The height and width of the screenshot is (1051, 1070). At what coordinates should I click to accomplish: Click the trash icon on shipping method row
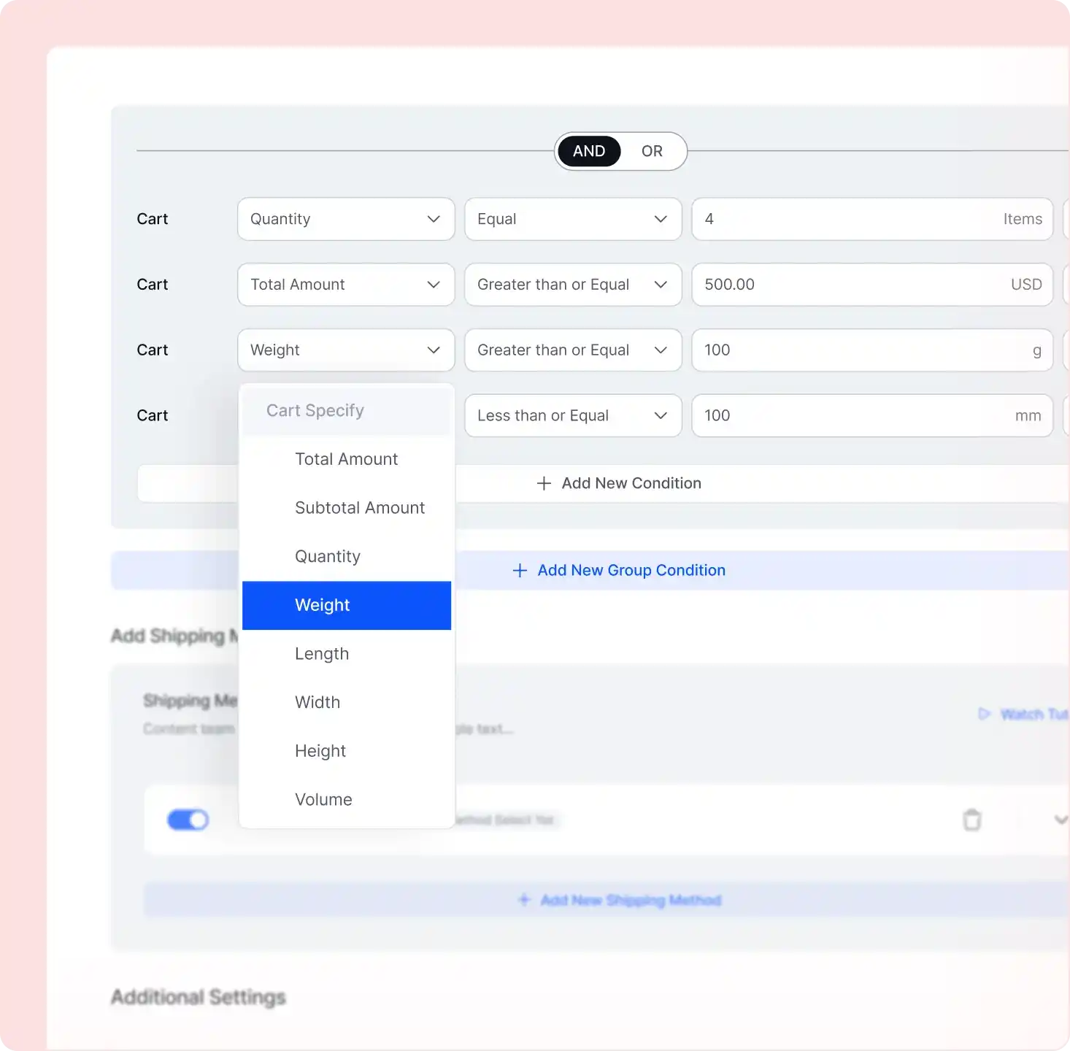point(971,820)
